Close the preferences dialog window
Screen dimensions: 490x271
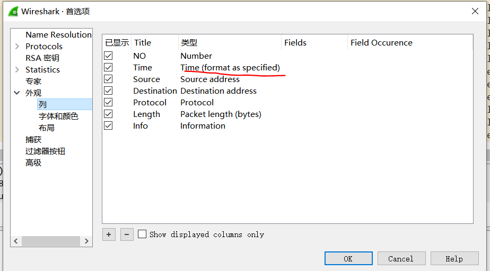474,11
